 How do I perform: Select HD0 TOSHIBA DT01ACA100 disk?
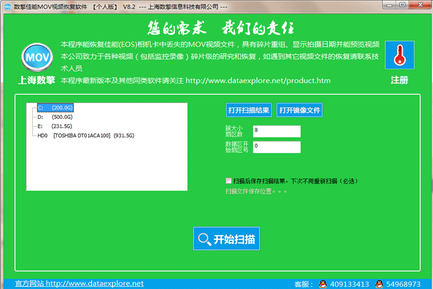(86, 136)
